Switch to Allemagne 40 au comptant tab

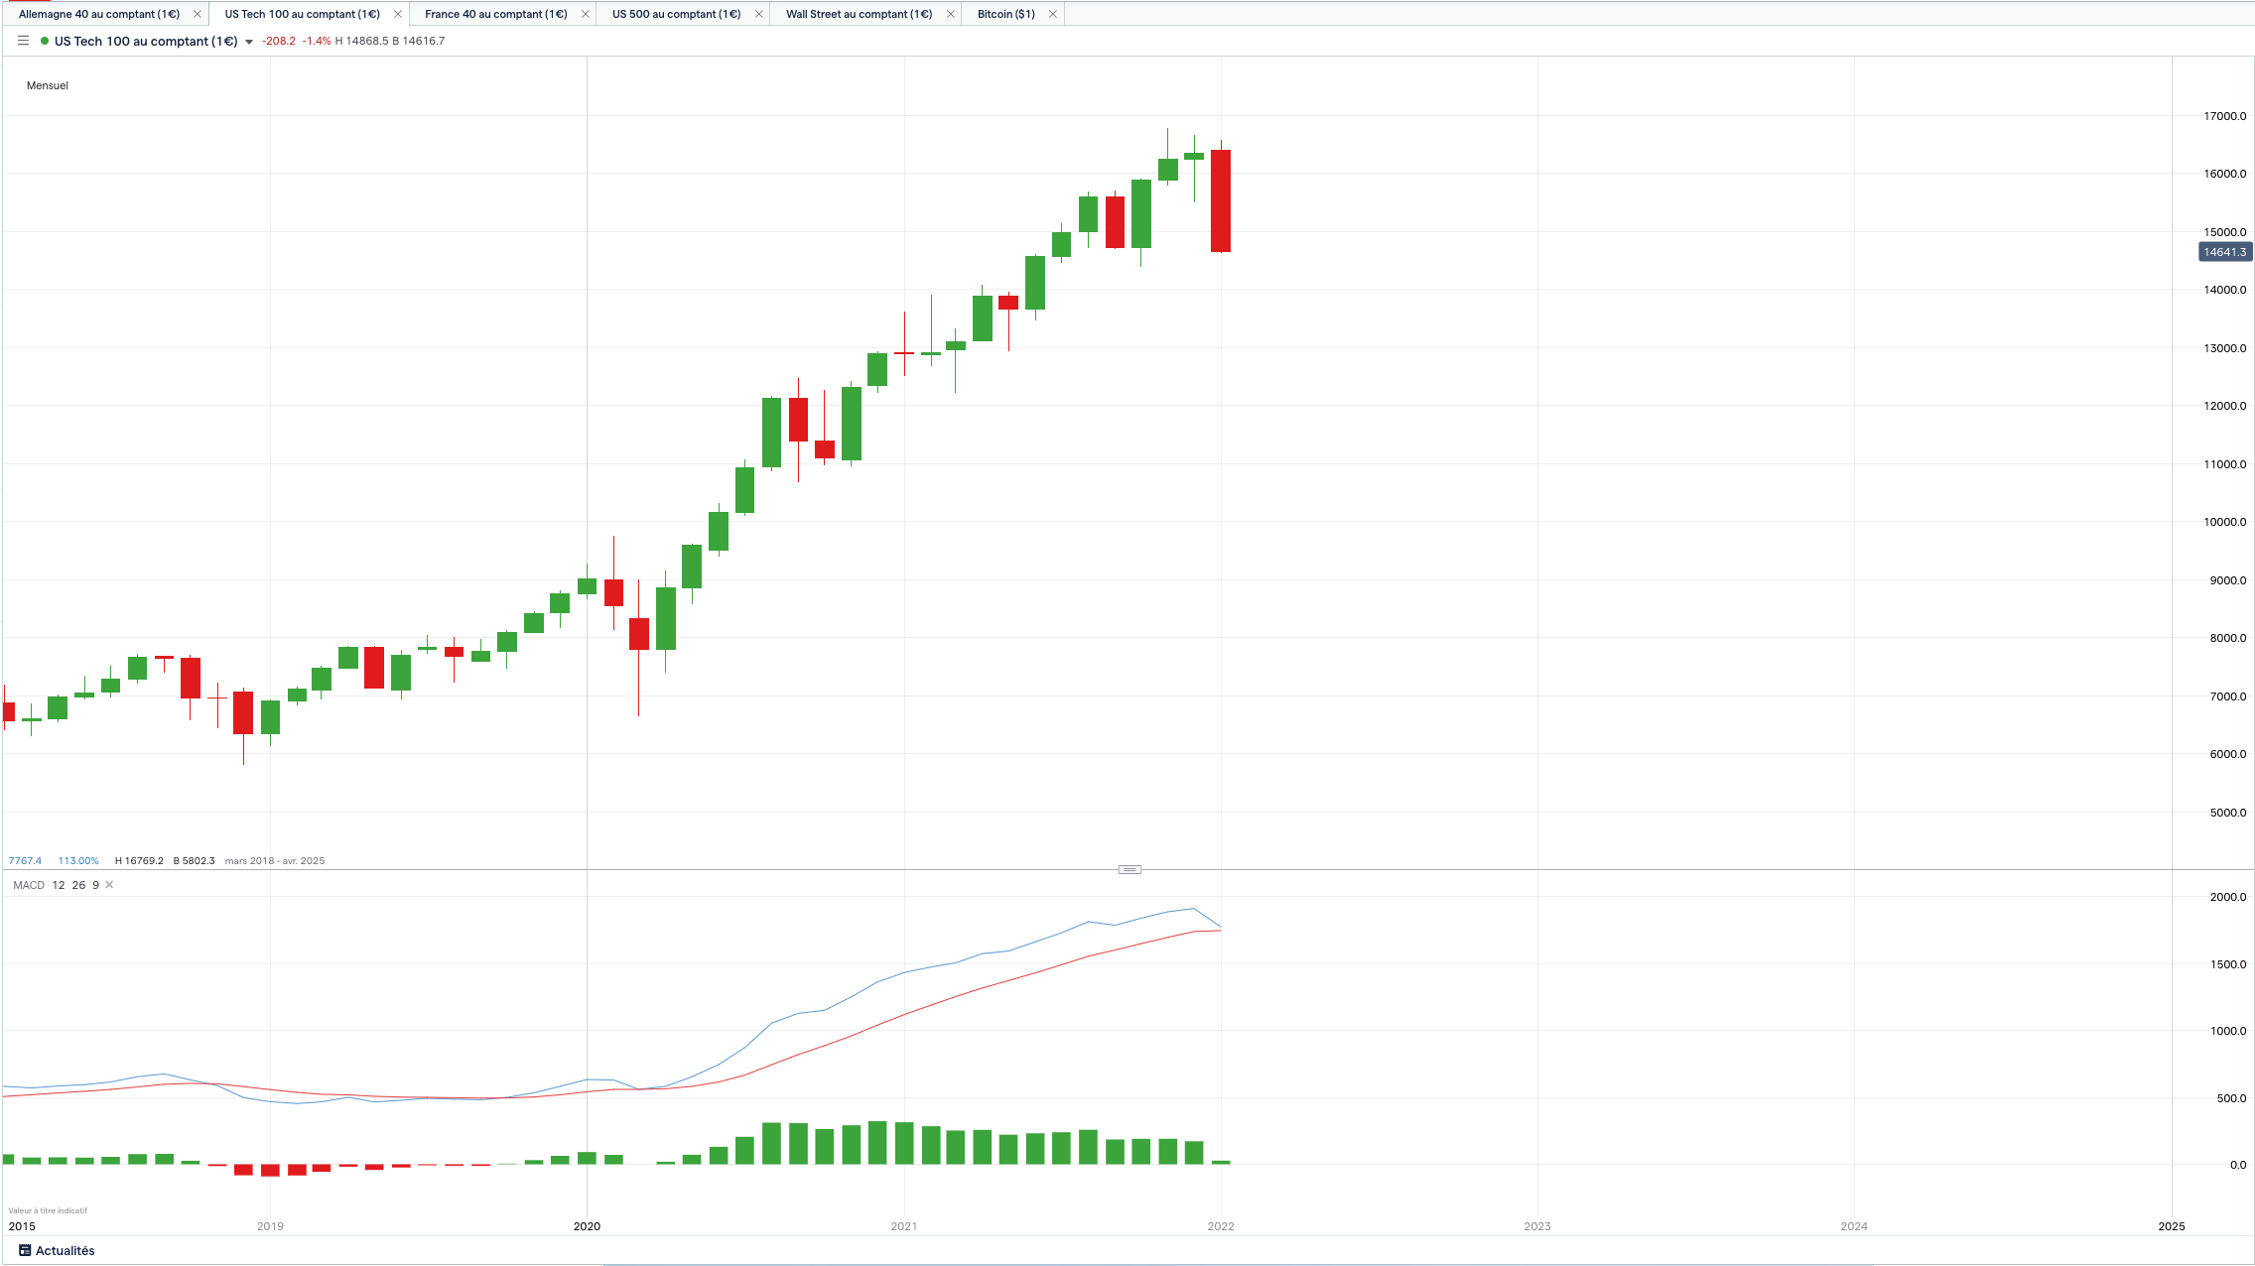click(99, 14)
